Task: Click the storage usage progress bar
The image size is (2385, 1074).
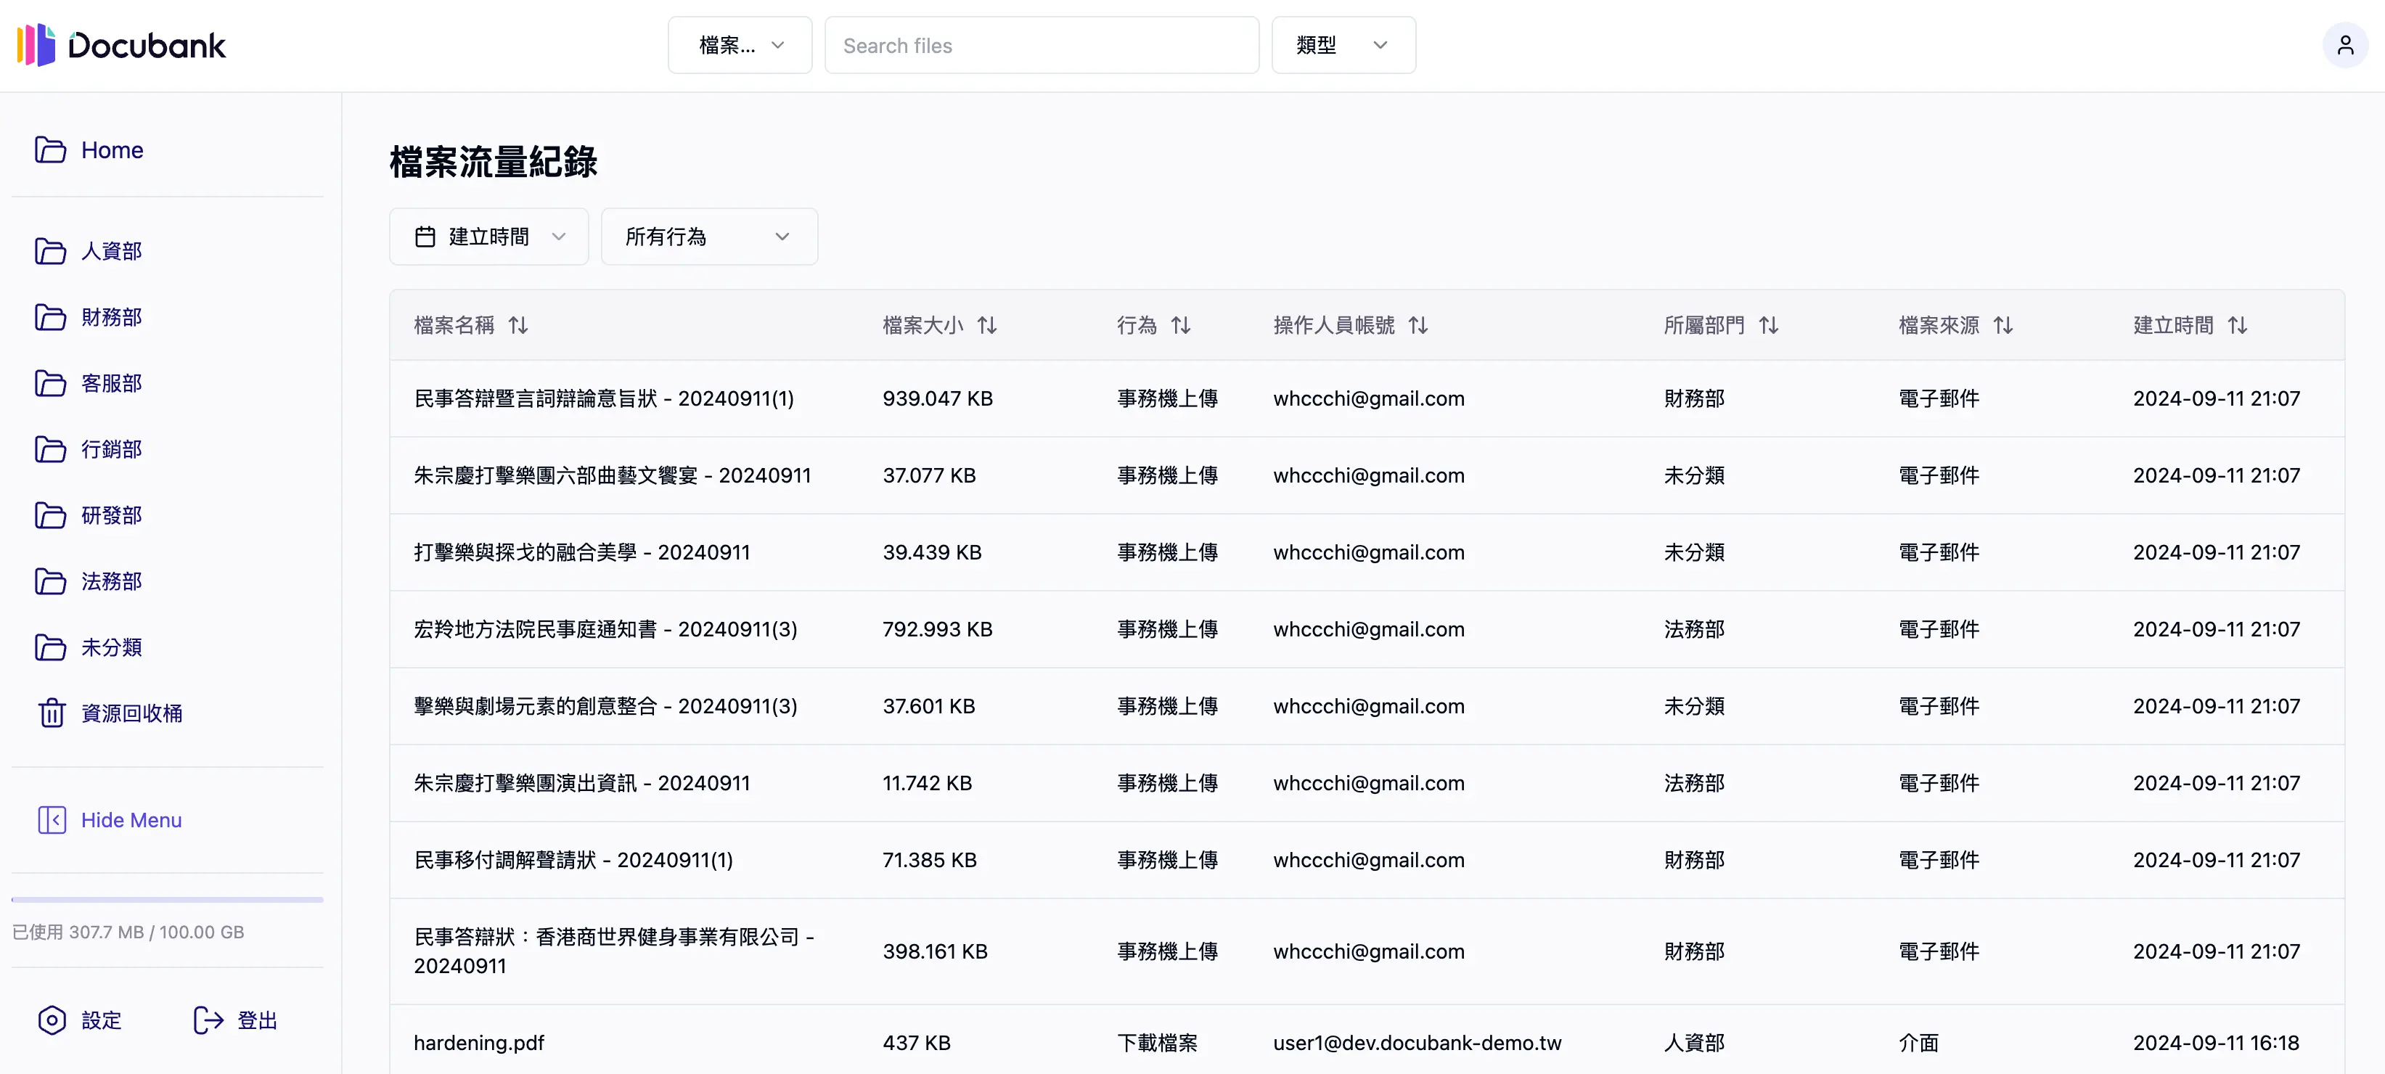Action: pyautogui.click(x=167, y=899)
